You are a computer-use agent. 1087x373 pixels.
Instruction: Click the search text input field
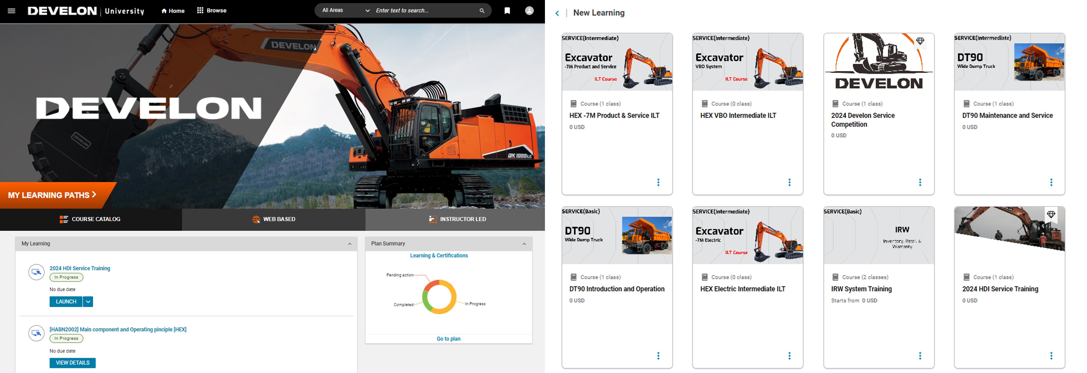coord(422,11)
